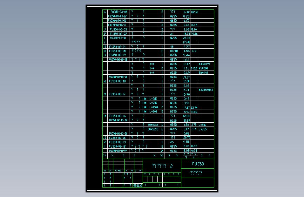Select the FU350-02-15 part code

tap(117, 138)
